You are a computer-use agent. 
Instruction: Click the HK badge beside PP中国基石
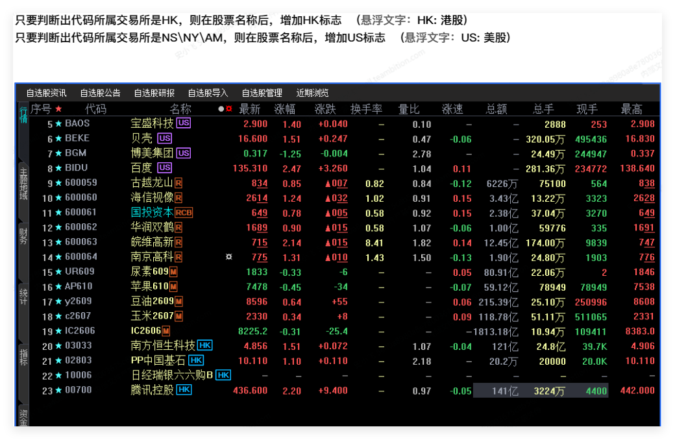[196, 360]
